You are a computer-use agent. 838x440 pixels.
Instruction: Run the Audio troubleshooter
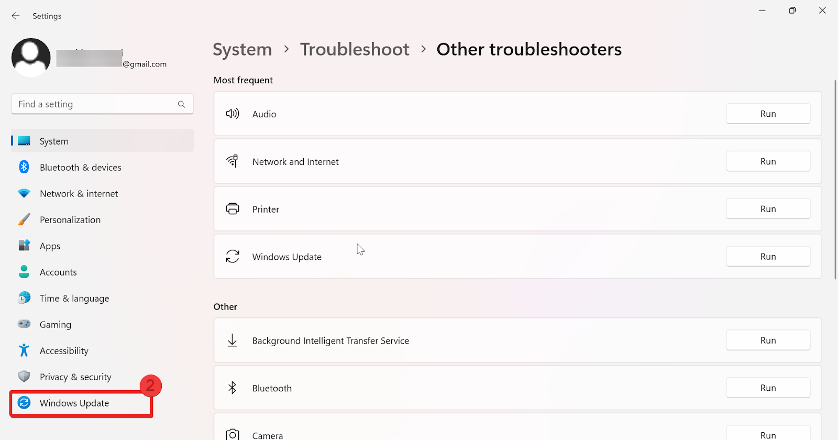(768, 114)
